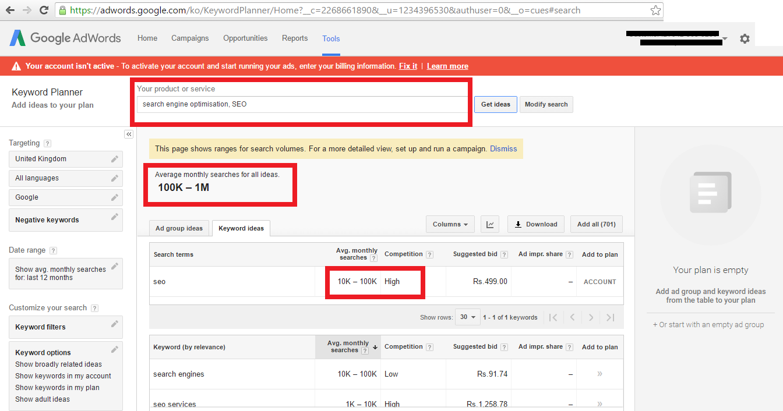This screenshot has height=411, width=783.
Task: Click the Learn more link
Action: (447, 66)
